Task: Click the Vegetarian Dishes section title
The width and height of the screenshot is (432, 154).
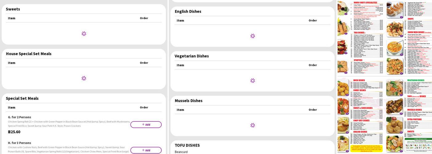Action: click(192, 56)
